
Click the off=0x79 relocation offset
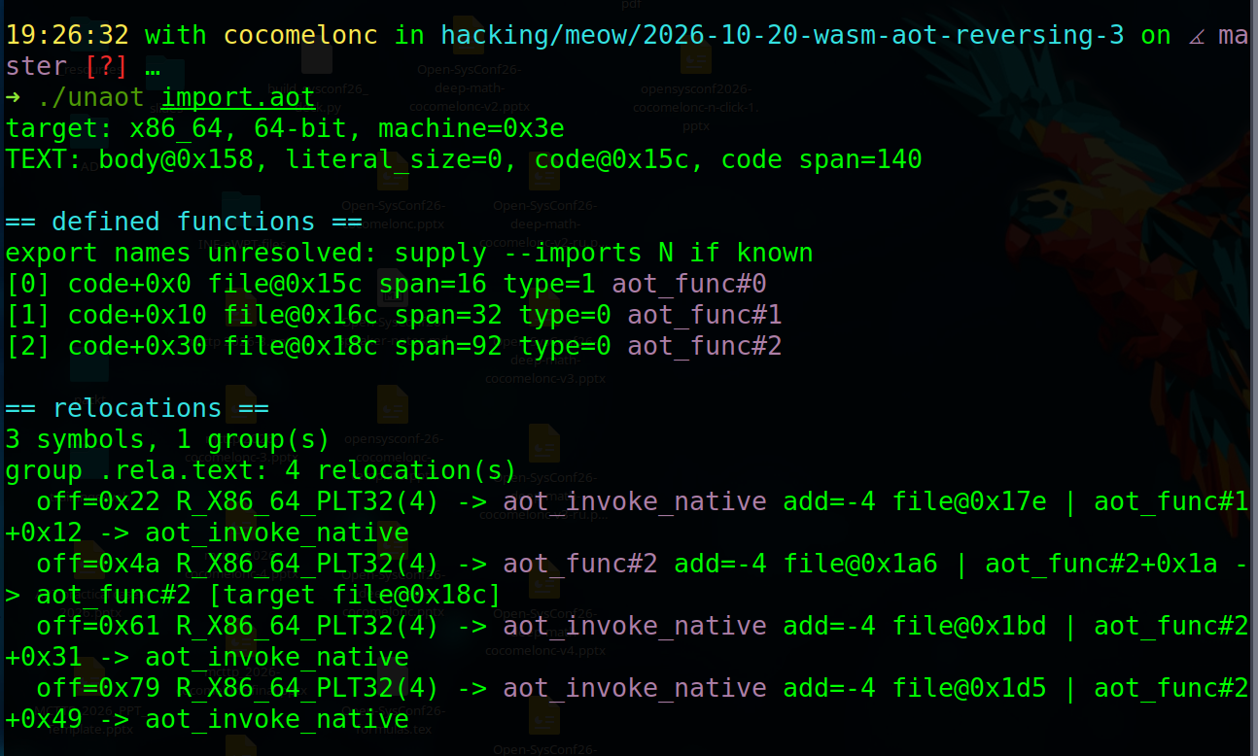pos(98,688)
